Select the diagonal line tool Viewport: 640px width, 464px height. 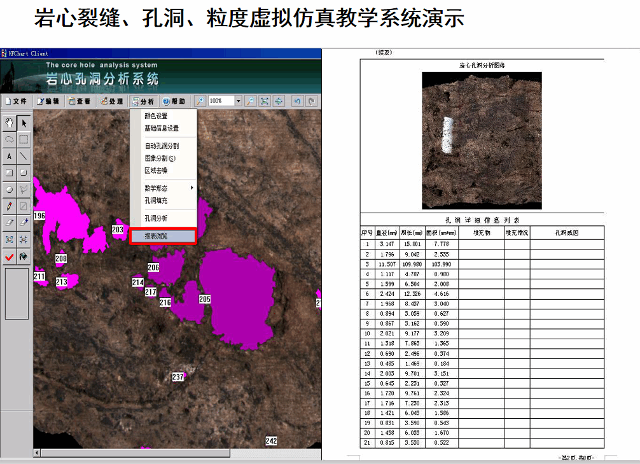(24, 156)
